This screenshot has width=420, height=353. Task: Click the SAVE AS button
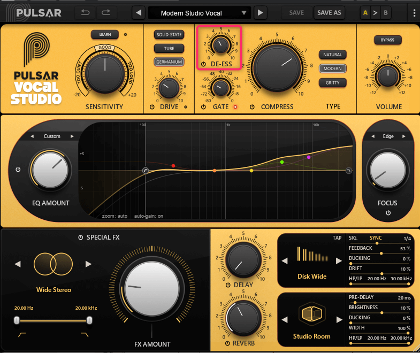click(x=329, y=13)
